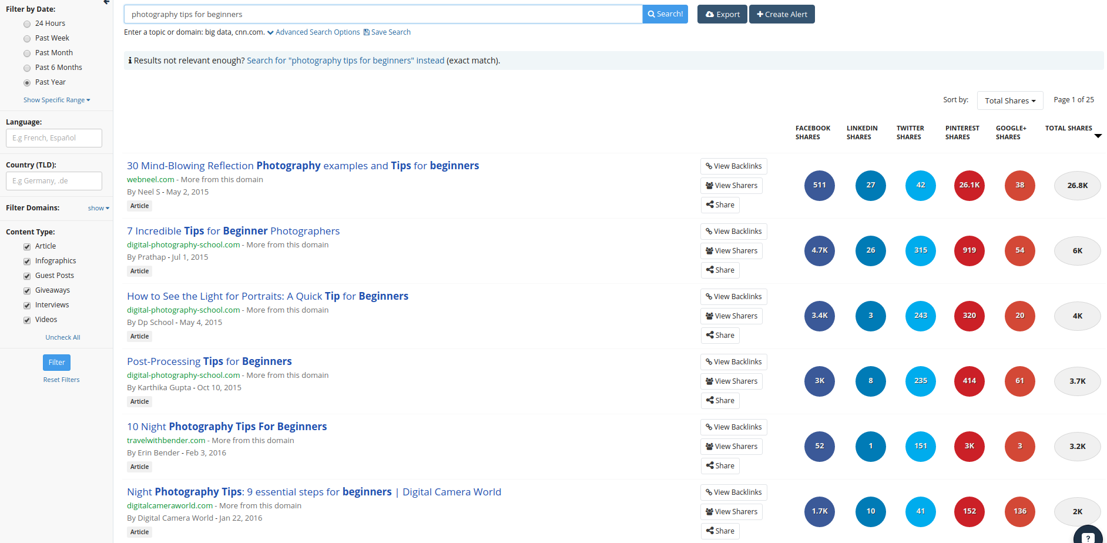The width and height of the screenshot is (1107, 543).
Task: Open How to See the Light for Portraits
Action: [x=267, y=296]
